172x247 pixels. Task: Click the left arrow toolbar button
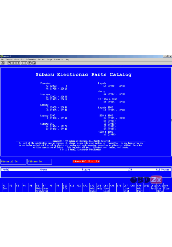15,63
